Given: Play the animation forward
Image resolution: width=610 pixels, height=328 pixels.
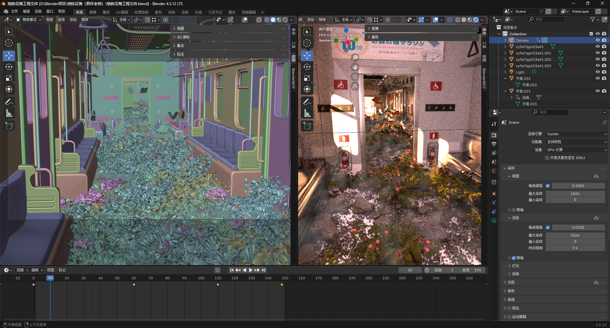Looking at the screenshot, I should point(250,270).
